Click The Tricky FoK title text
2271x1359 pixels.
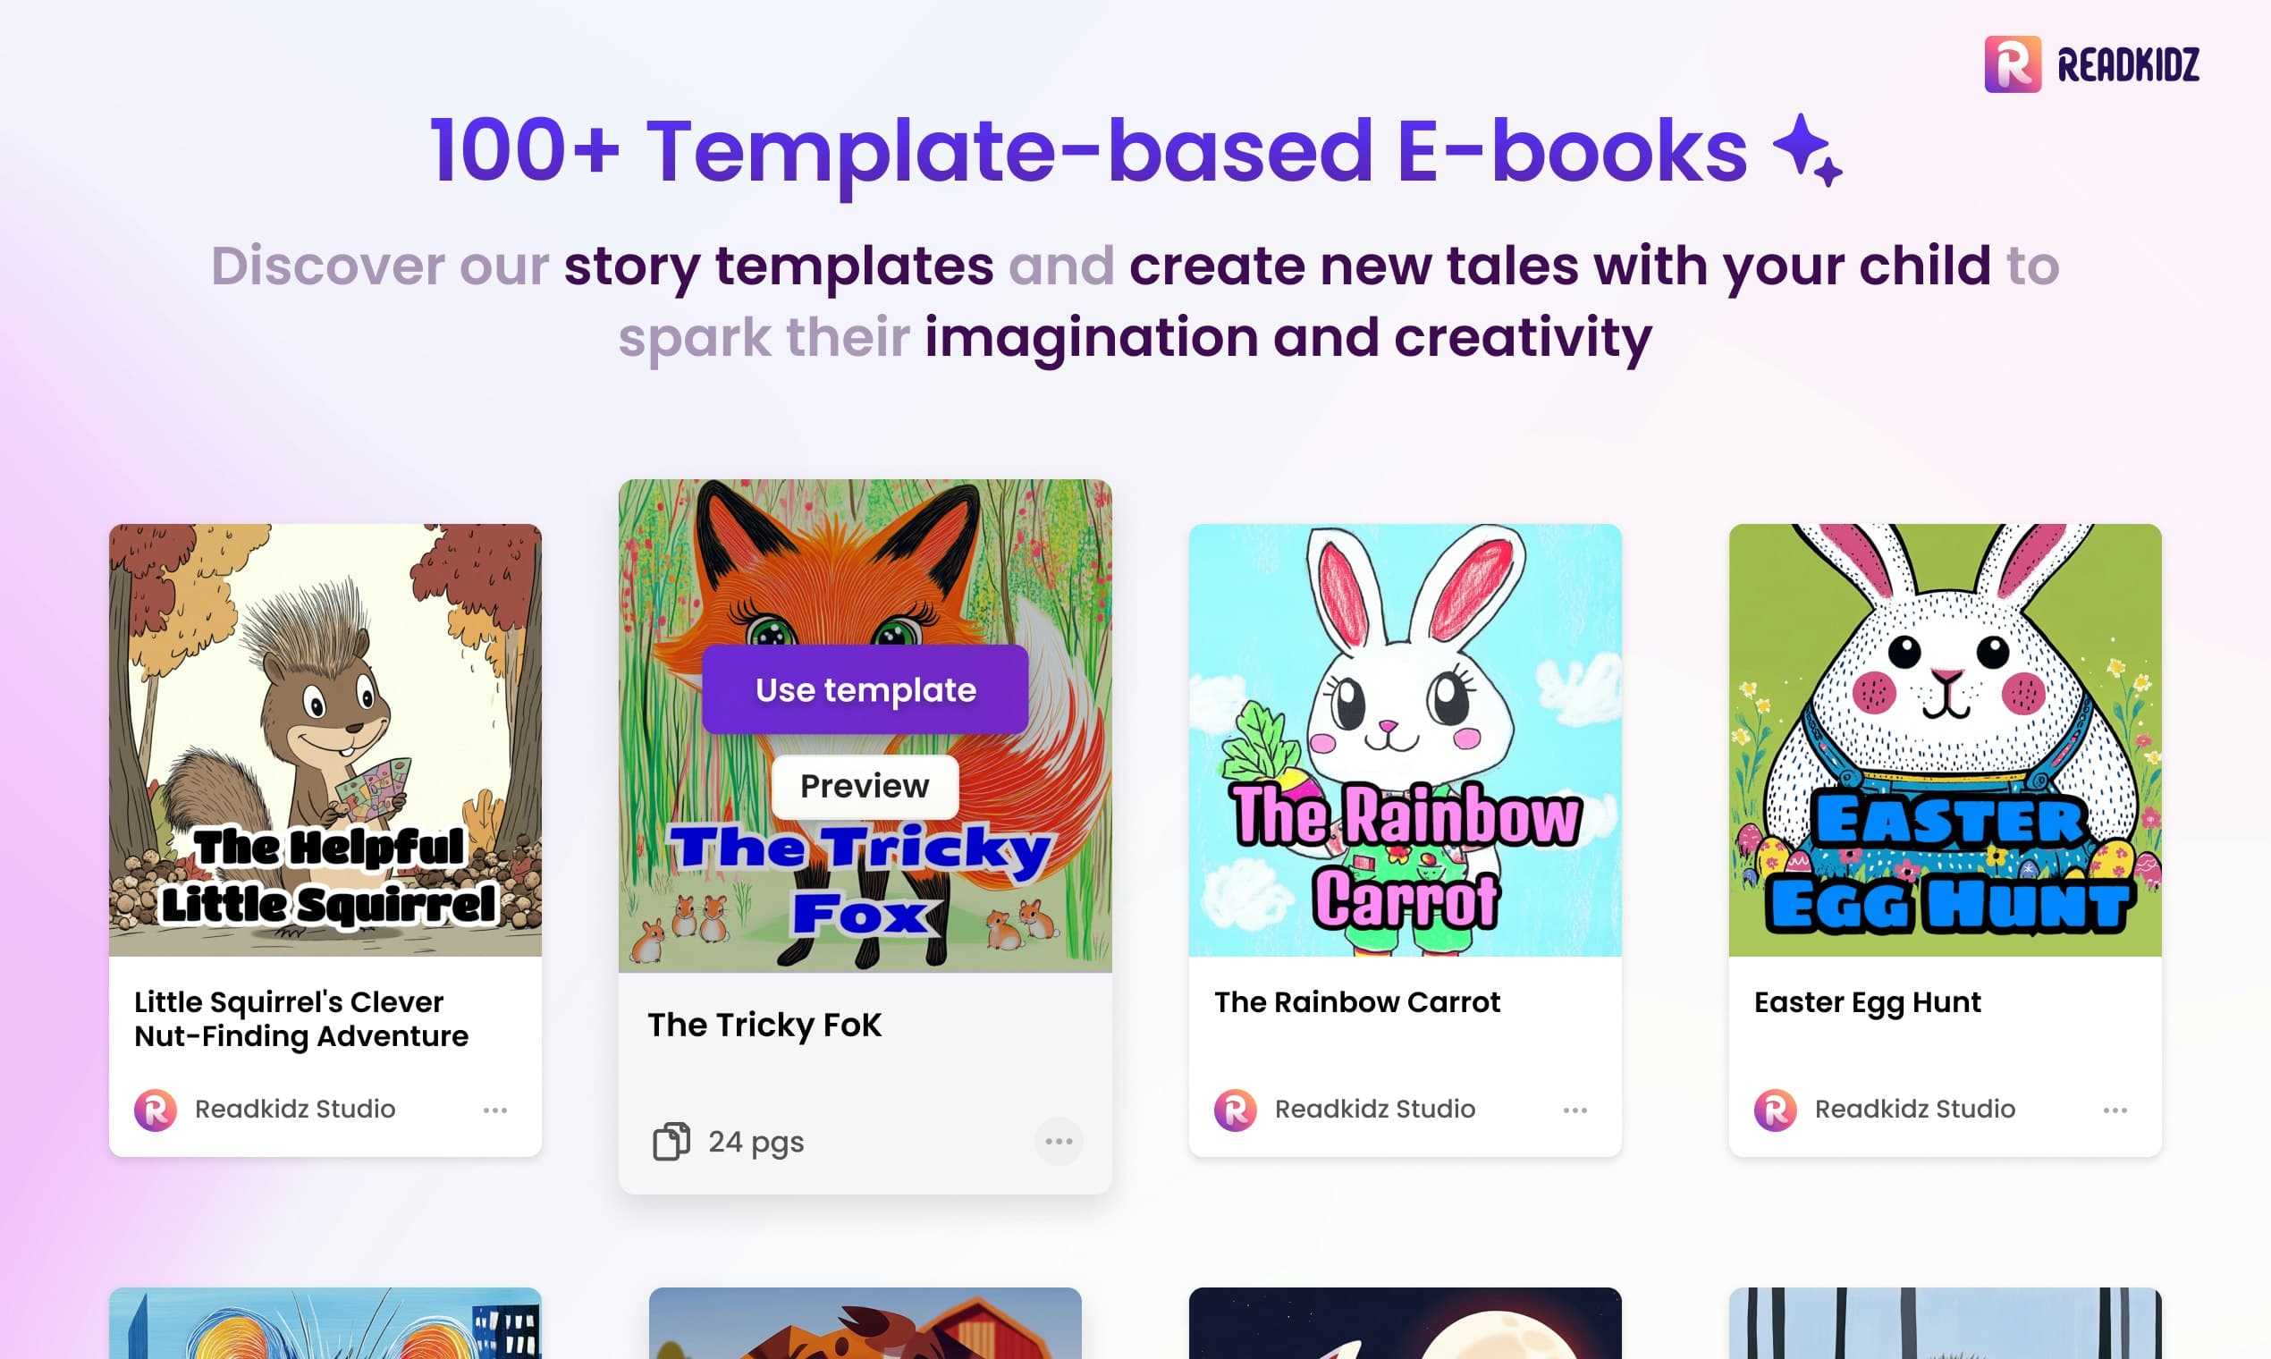click(764, 1025)
